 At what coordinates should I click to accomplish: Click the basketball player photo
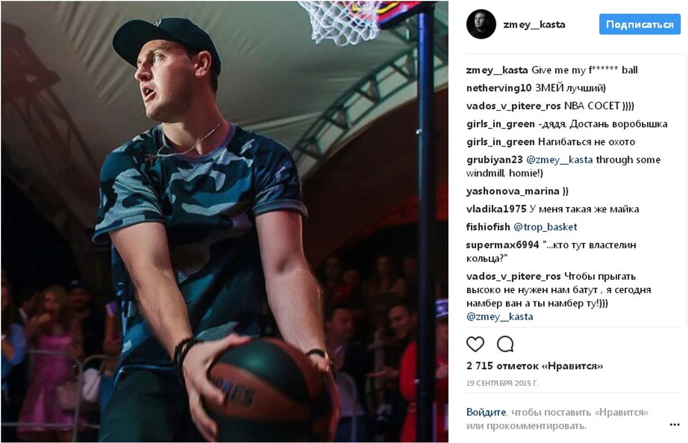(224, 221)
